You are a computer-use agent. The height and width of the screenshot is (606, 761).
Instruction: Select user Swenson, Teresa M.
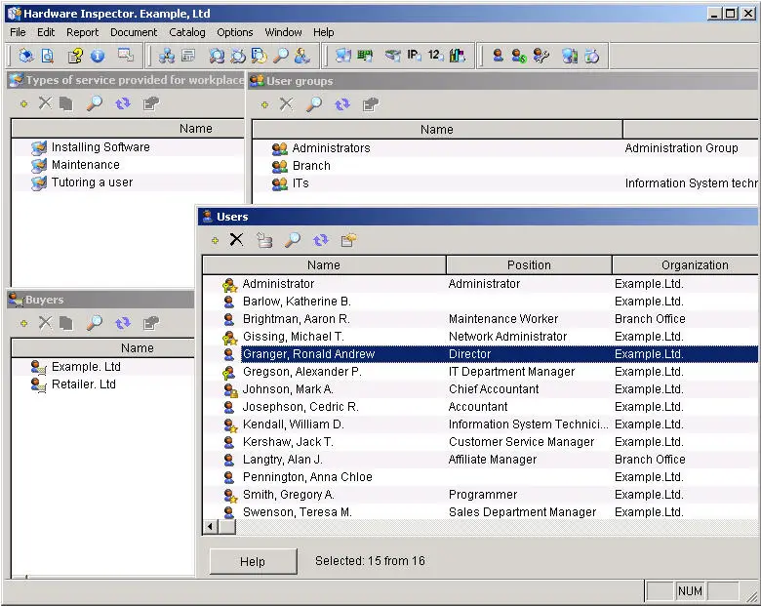[x=480, y=511]
